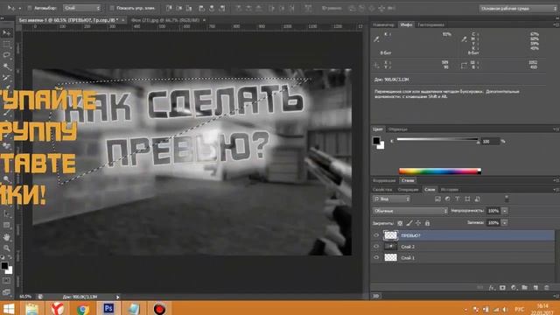Open Google Chrome from taskbar

point(82,308)
